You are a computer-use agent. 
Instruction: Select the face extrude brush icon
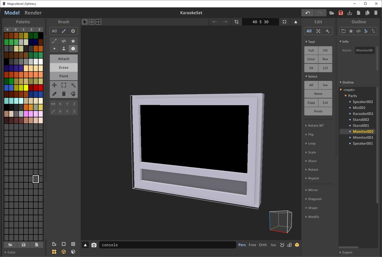point(63,48)
